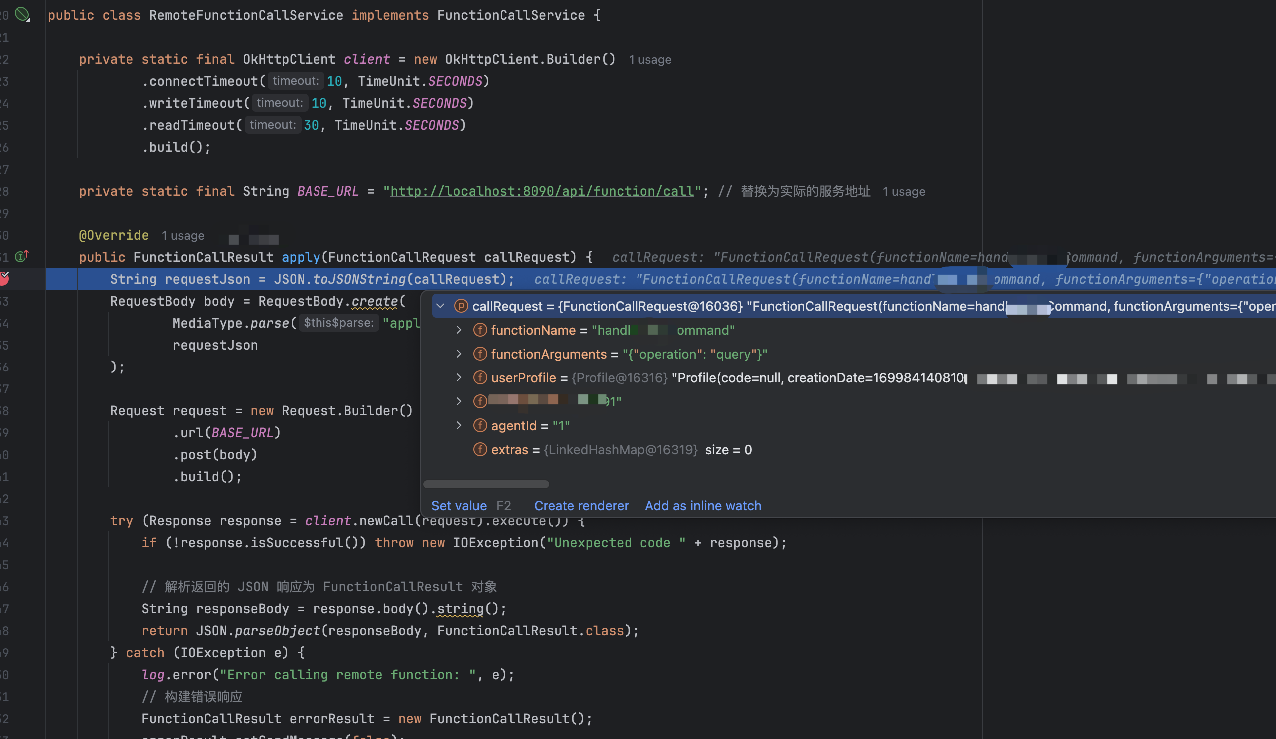Click the field icon next to extras
Image resolution: width=1276 pixels, height=739 pixels.
[480, 450]
